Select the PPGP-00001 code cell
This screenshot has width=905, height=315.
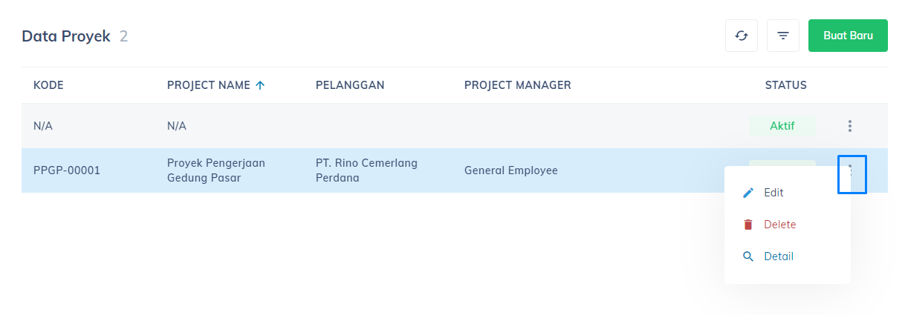click(67, 170)
